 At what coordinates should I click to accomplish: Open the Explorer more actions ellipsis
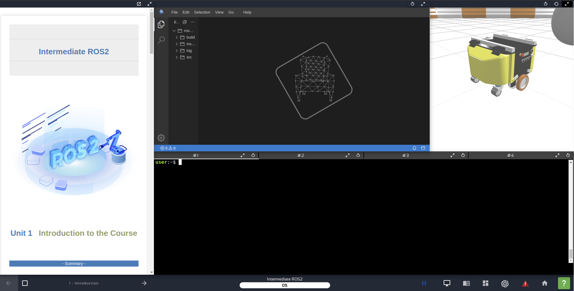coord(193,22)
